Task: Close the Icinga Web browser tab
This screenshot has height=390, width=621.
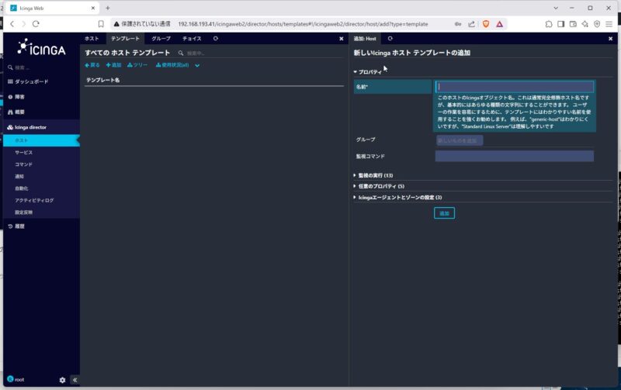Action: tap(93, 8)
